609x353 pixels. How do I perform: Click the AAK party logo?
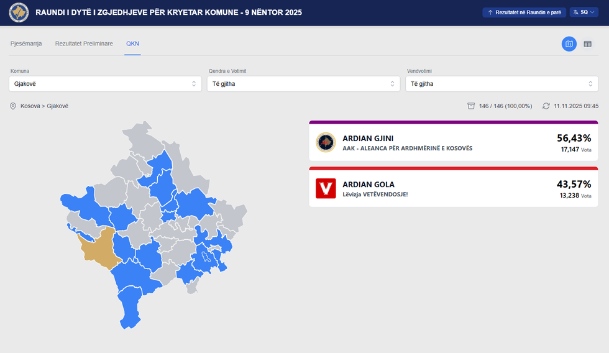(x=326, y=142)
